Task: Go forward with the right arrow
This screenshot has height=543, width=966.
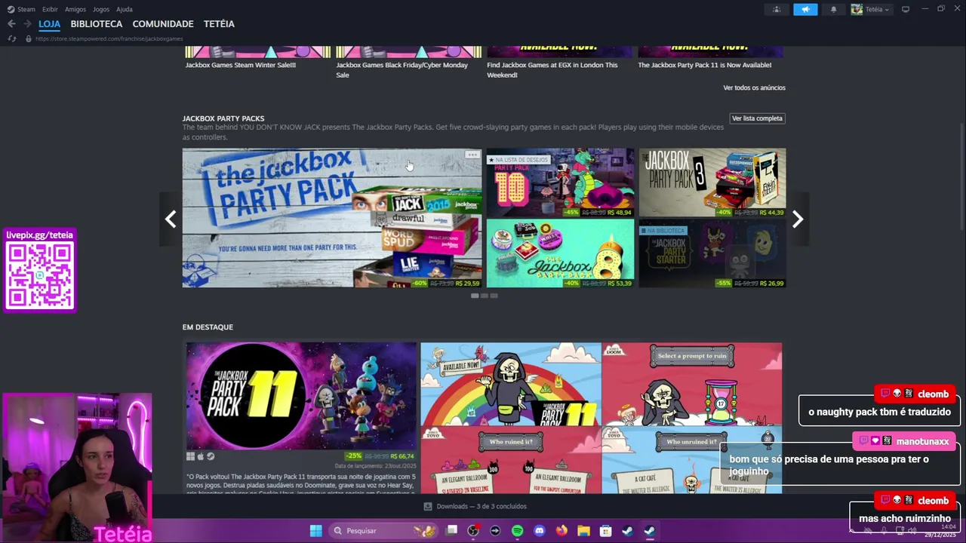Action: coord(27,24)
